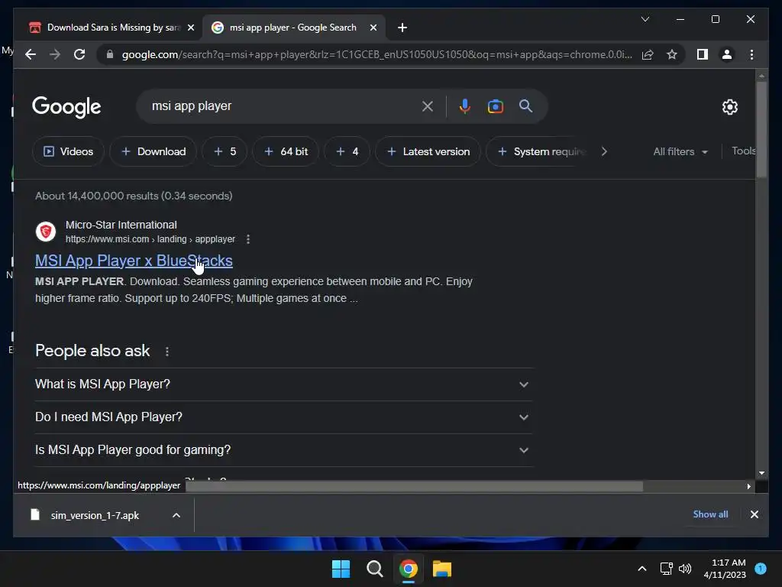This screenshot has width=782, height=587.
Task: Reload the current page
Action: pos(79,54)
